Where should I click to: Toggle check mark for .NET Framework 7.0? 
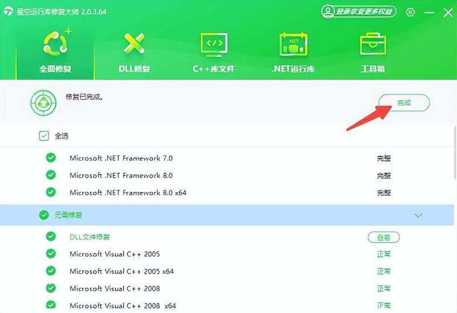pyautogui.click(x=51, y=158)
